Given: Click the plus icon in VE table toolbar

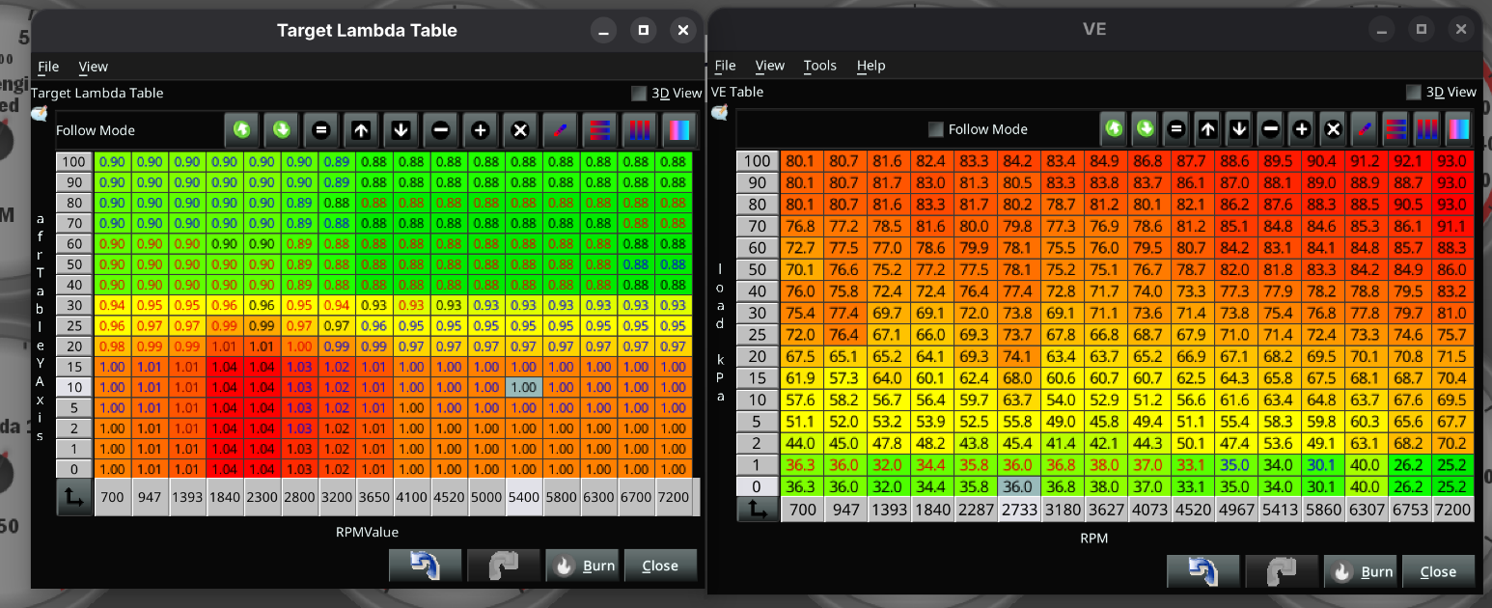Looking at the screenshot, I should pyautogui.click(x=1301, y=128).
